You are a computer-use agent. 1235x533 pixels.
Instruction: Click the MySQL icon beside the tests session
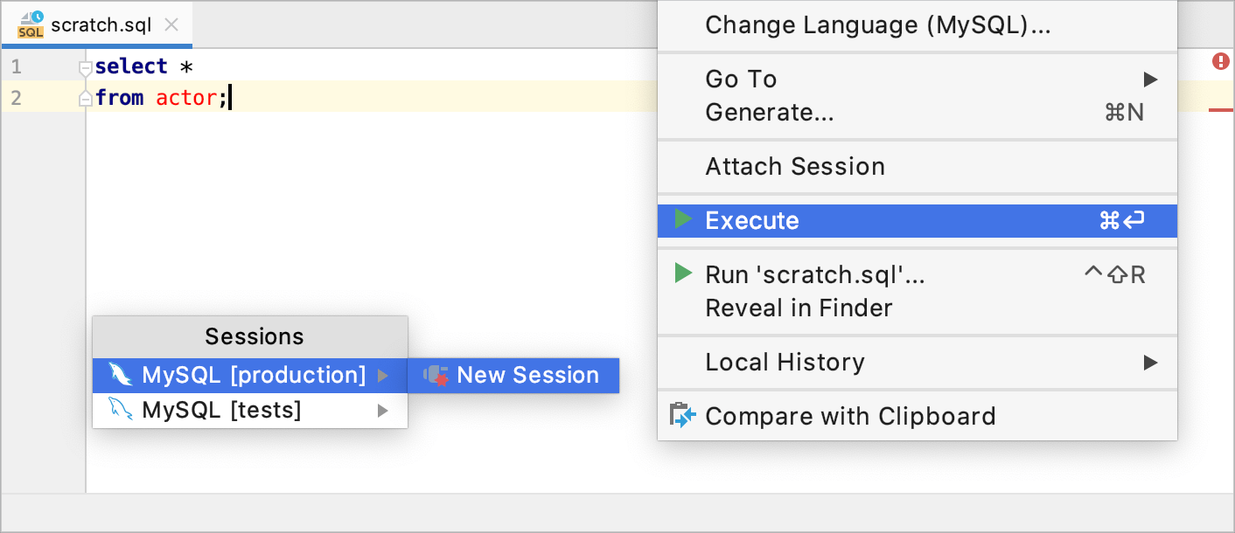121,408
